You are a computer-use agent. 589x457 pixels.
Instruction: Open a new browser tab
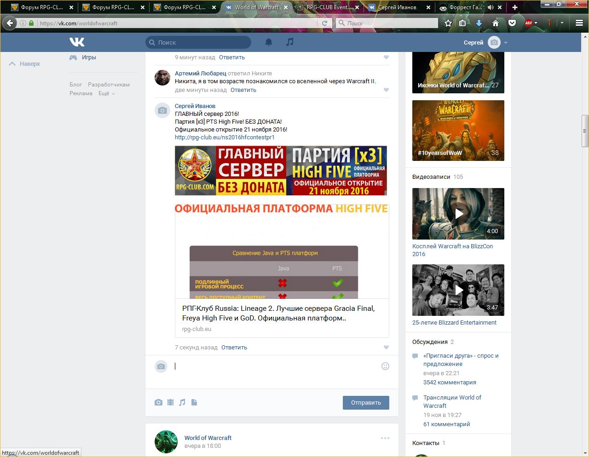pos(515,7)
